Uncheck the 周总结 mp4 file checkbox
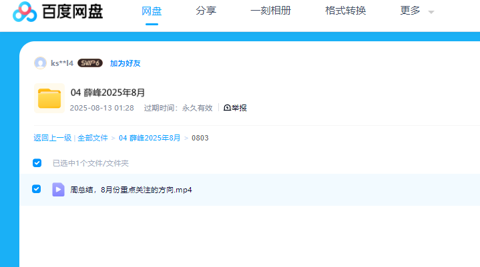This screenshot has height=267, width=480. click(37, 189)
